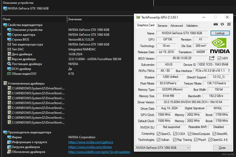Refresh GPU-Z data with the refresh icon
Image resolution: width=236 pixels, height=157 pixels.
click(x=222, y=24)
